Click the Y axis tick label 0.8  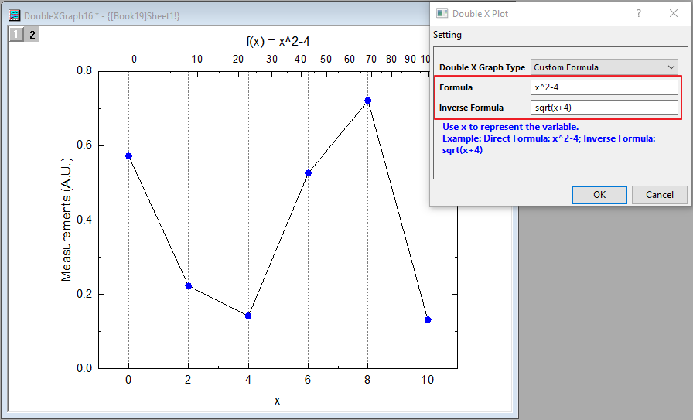click(84, 70)
